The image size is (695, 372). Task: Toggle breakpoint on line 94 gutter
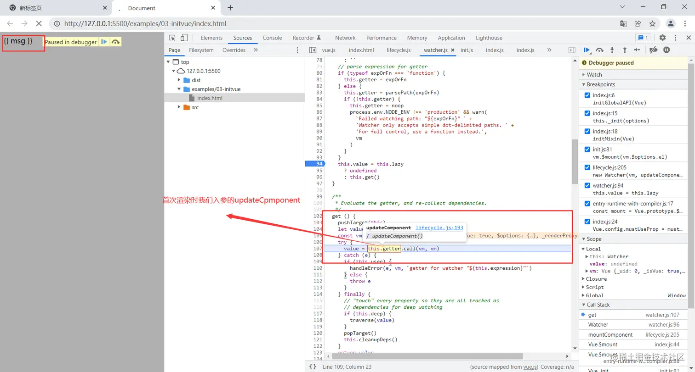click(x=315, y=164)
